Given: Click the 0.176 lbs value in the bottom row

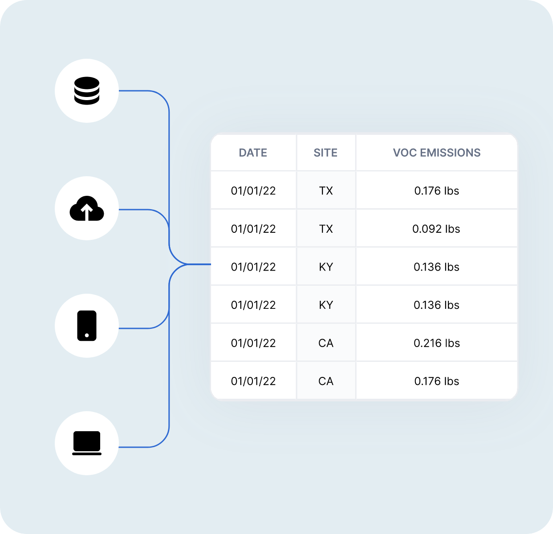Looking at the screenshot, I should pos(436,381).
